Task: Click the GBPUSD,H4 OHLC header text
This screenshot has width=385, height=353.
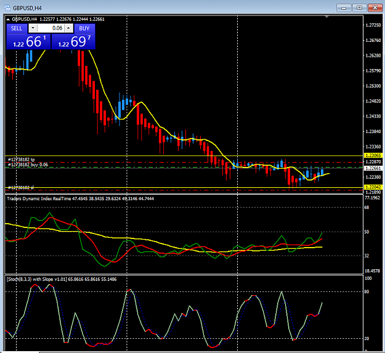Action: pyautogui.click(x=58, y=19)
